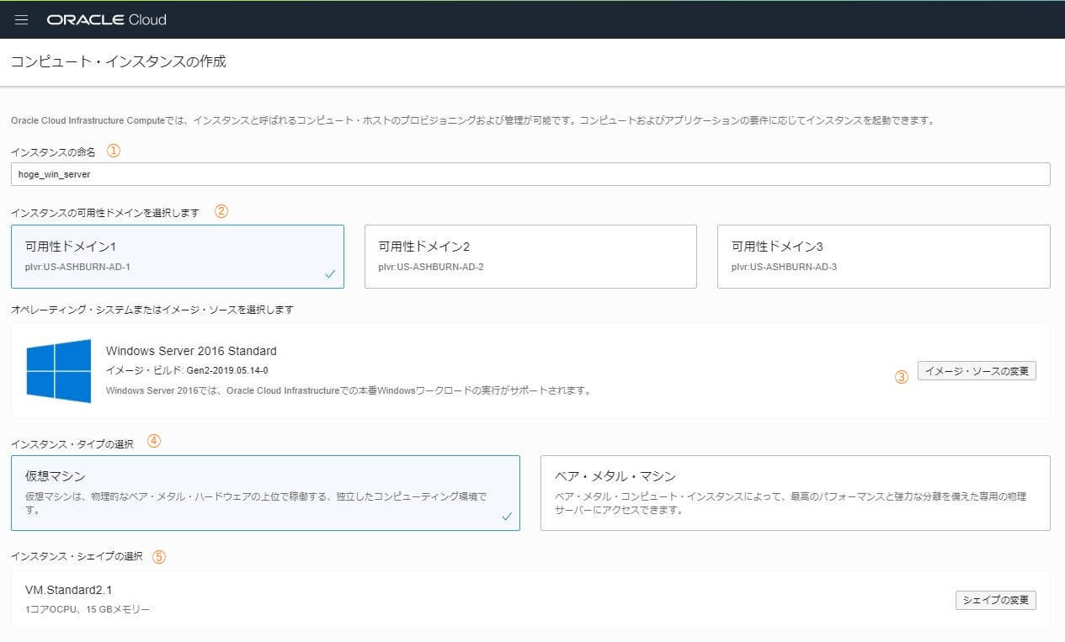Viewport: 1065px width, 642px height.
Task: Click イメージ・ソースの変更 button
Action: point(977,371)
